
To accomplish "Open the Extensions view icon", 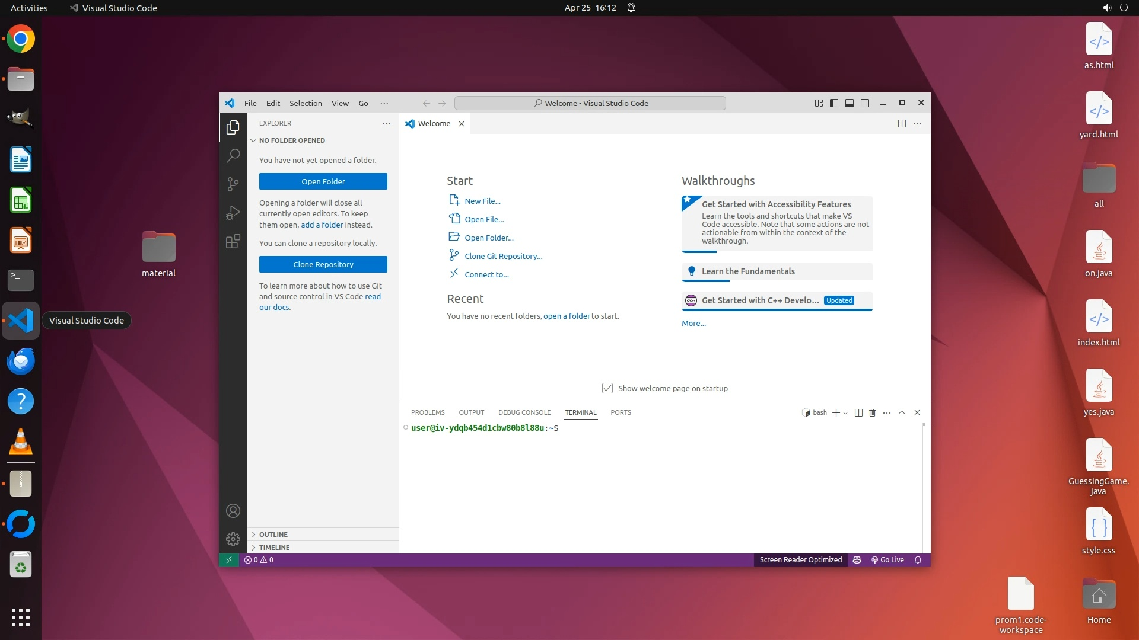I will 233,242.
